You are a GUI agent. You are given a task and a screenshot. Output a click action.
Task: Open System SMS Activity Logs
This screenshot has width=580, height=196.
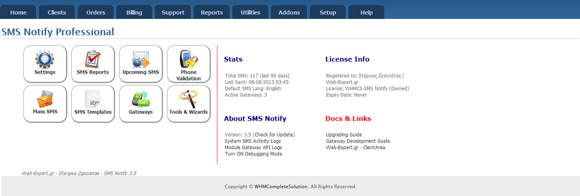253,141
